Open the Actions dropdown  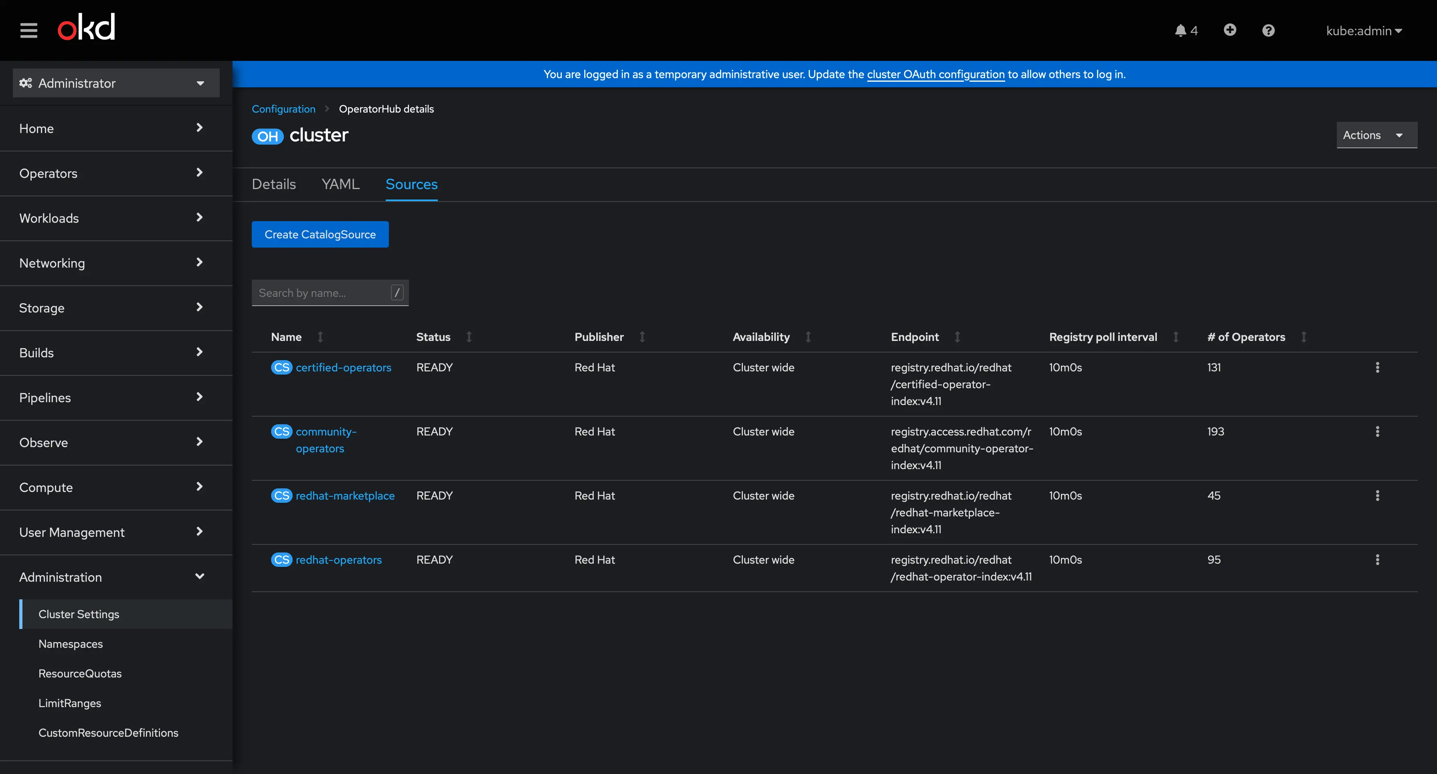[x=1377, y=135]
